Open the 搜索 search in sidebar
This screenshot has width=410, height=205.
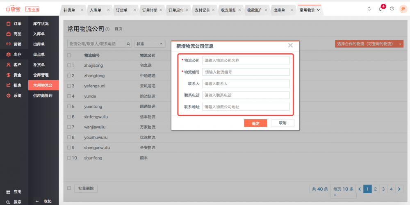pos(14,202)
